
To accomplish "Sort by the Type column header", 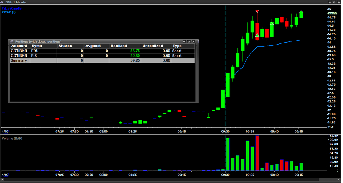I will [x=183, y=46].
